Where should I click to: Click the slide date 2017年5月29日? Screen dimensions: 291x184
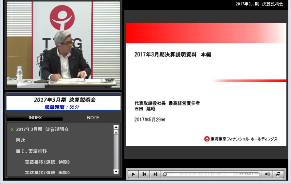coord(150,120)
